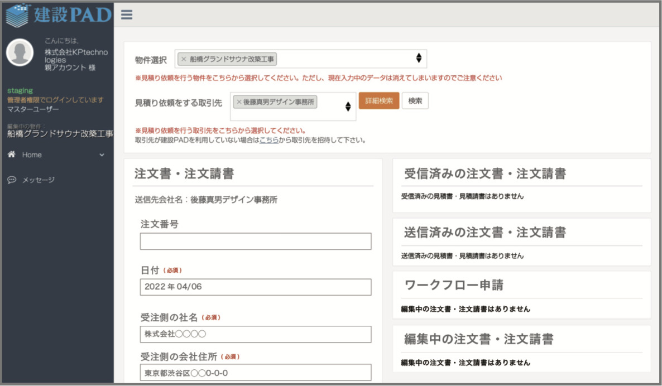Open メッセージ via the speech bubble icon

click(x=12, y=180)
